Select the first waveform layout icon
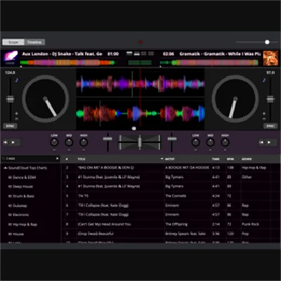Viewport: 281px width, 281px height. pos(129,53)
